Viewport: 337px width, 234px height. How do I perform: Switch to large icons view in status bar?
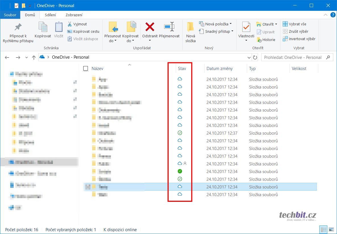[x=331, y=229]
